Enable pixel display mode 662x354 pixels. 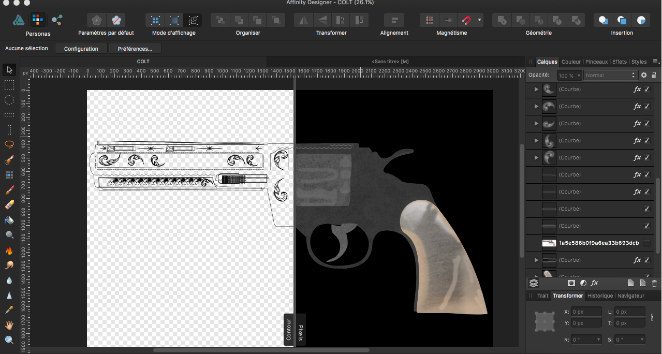click(155, 20)
